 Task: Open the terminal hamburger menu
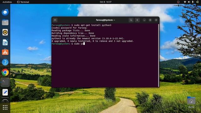(x=137, y=20)
